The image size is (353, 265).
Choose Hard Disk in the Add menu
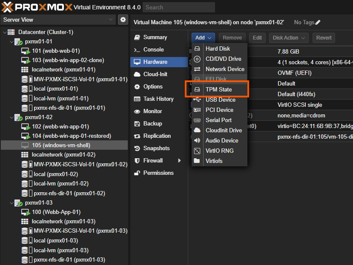pyautogui.click(x=219, y=48)
